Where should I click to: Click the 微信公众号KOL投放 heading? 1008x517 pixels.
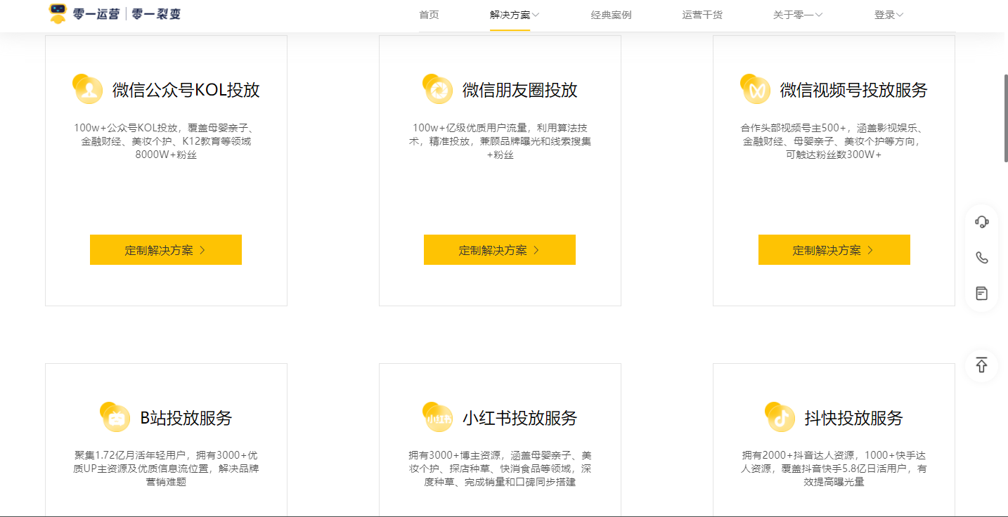tap(186, 90)
